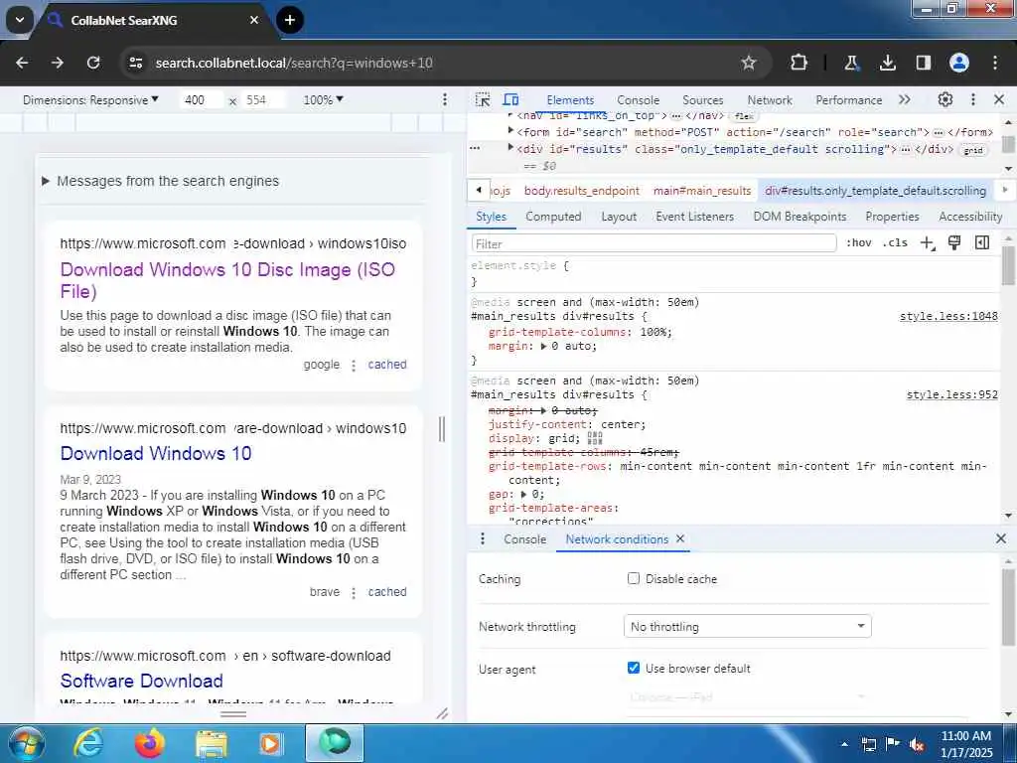Toggle the .cls class editor button

[895, 243]
